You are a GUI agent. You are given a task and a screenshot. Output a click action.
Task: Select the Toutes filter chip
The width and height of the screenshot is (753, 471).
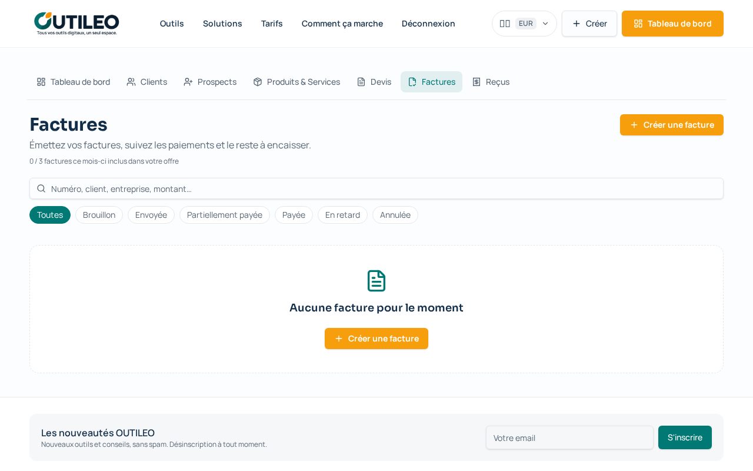click(x=50, y=215)
